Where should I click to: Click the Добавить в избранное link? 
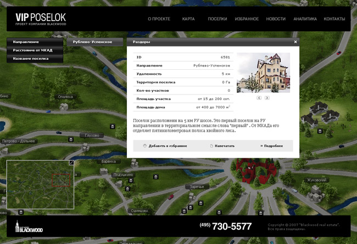168,146
